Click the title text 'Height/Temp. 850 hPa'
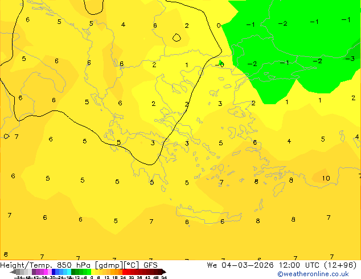The height and width of the screenshot is (279, 361). click(45, 265)
